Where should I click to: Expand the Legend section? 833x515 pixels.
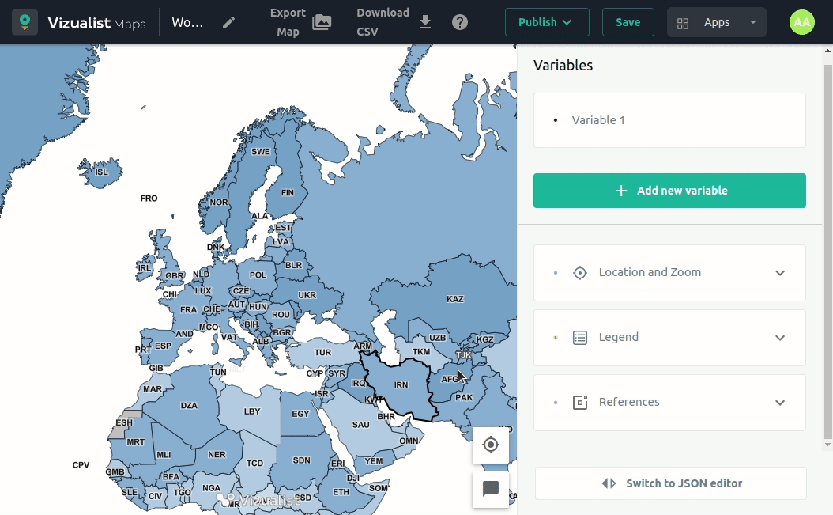pos(669,337)
